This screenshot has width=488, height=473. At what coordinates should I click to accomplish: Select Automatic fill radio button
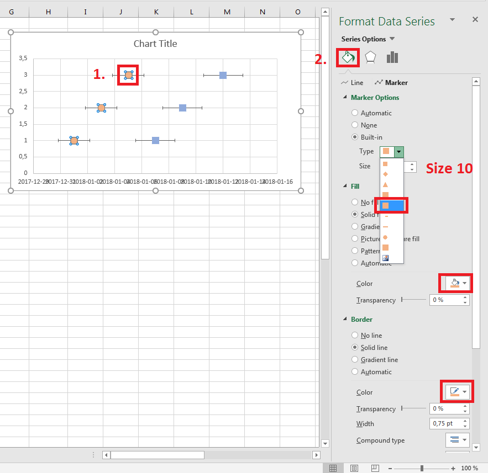[x=355, y=263]
